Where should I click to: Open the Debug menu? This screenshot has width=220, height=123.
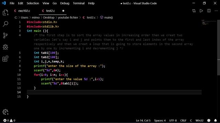pyautogui.click(x=65, y=3)
